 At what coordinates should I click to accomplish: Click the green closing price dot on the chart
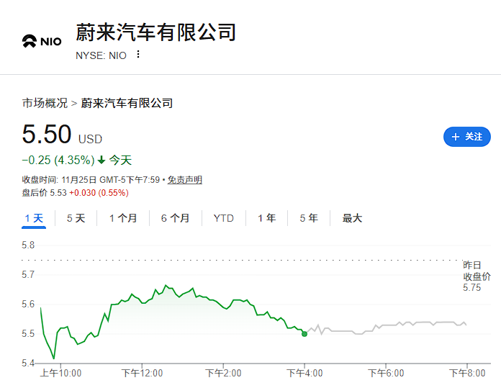coord(304,334)
